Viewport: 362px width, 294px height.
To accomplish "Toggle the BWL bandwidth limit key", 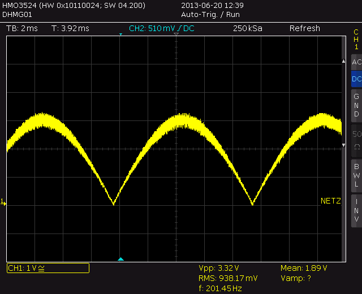I will [356, 175].
